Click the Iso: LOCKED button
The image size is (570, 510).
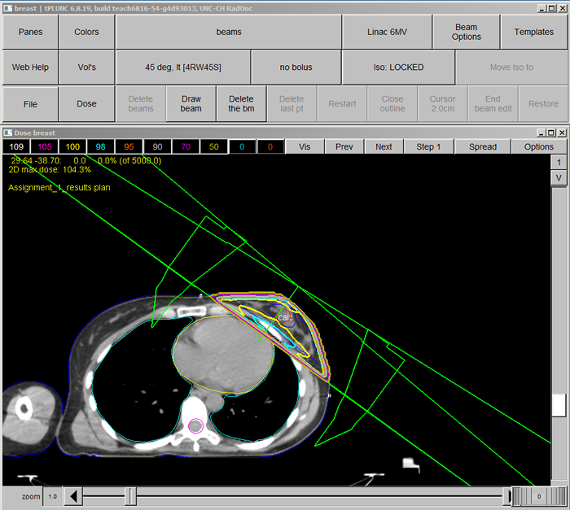pyautogui.click(x=397, y=68)
